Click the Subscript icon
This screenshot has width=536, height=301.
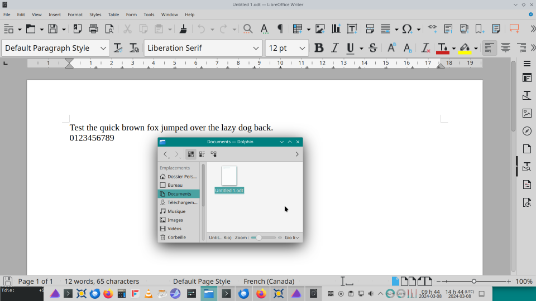pyautogui.click(x=408, y=48)
